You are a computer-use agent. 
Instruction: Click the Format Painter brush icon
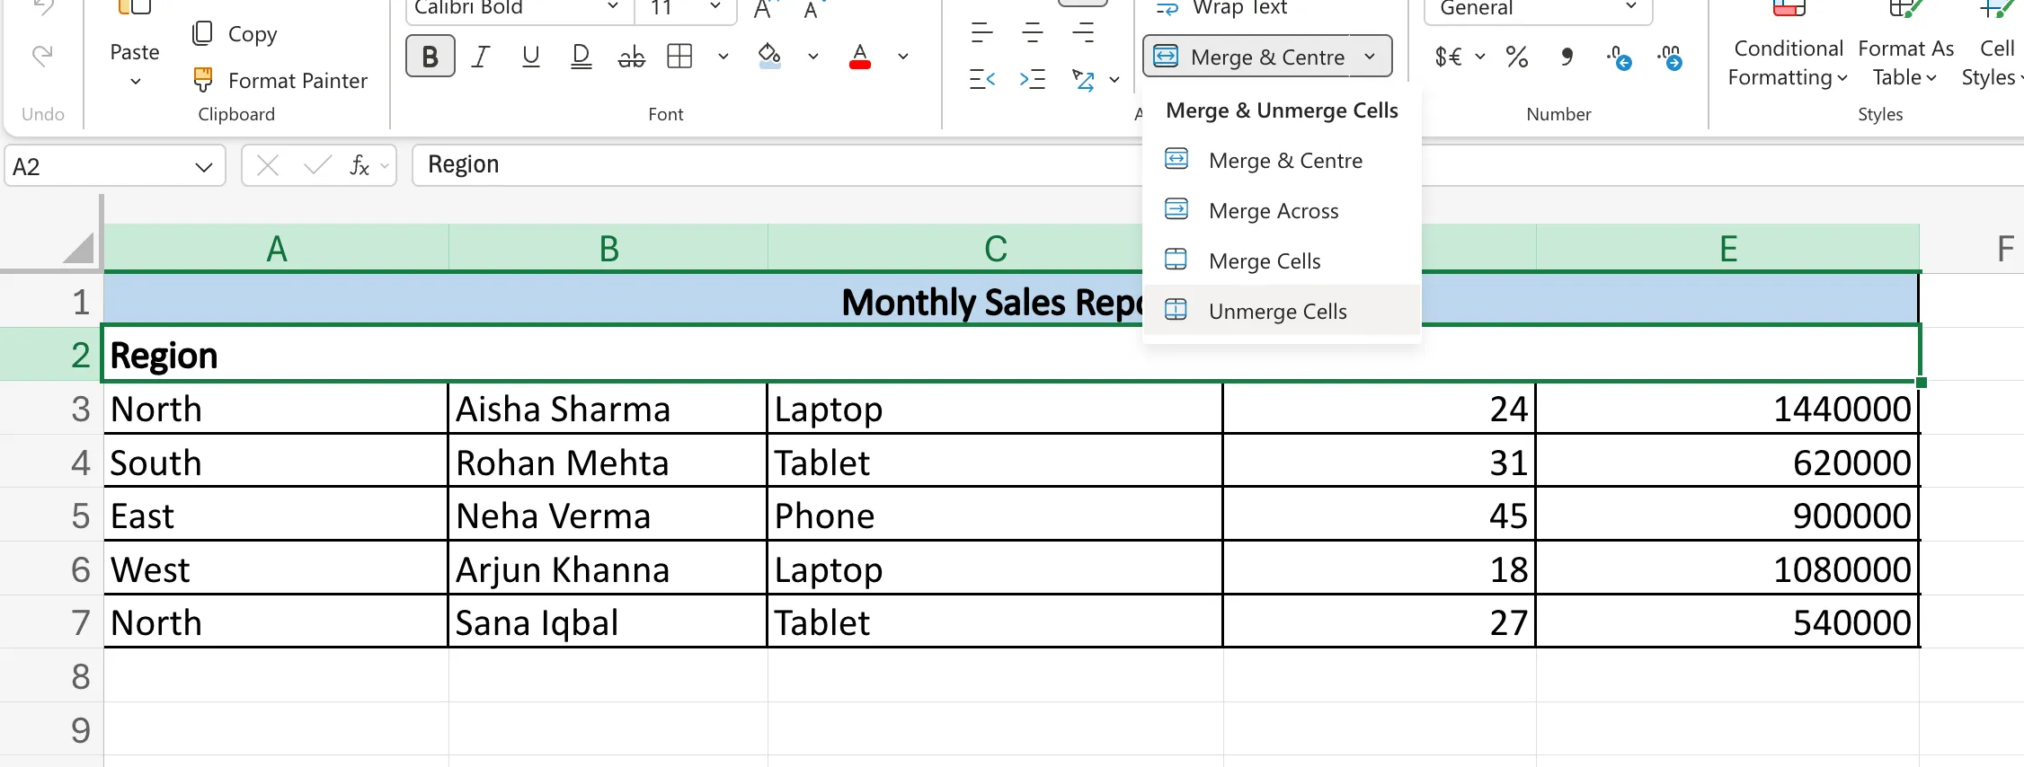tap(203, 80)
